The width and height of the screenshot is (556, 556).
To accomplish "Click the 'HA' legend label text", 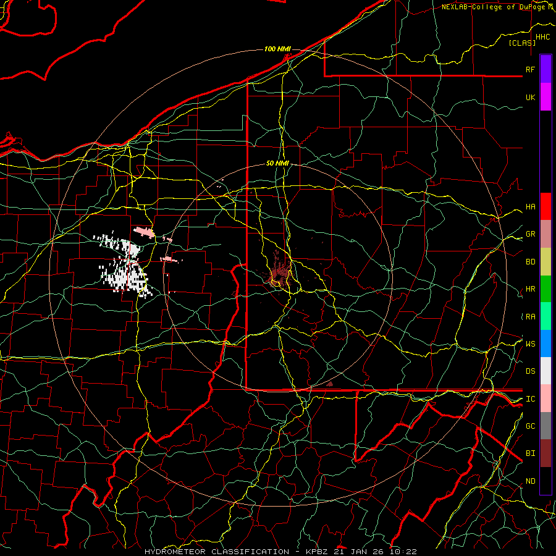I will point(530,207).
